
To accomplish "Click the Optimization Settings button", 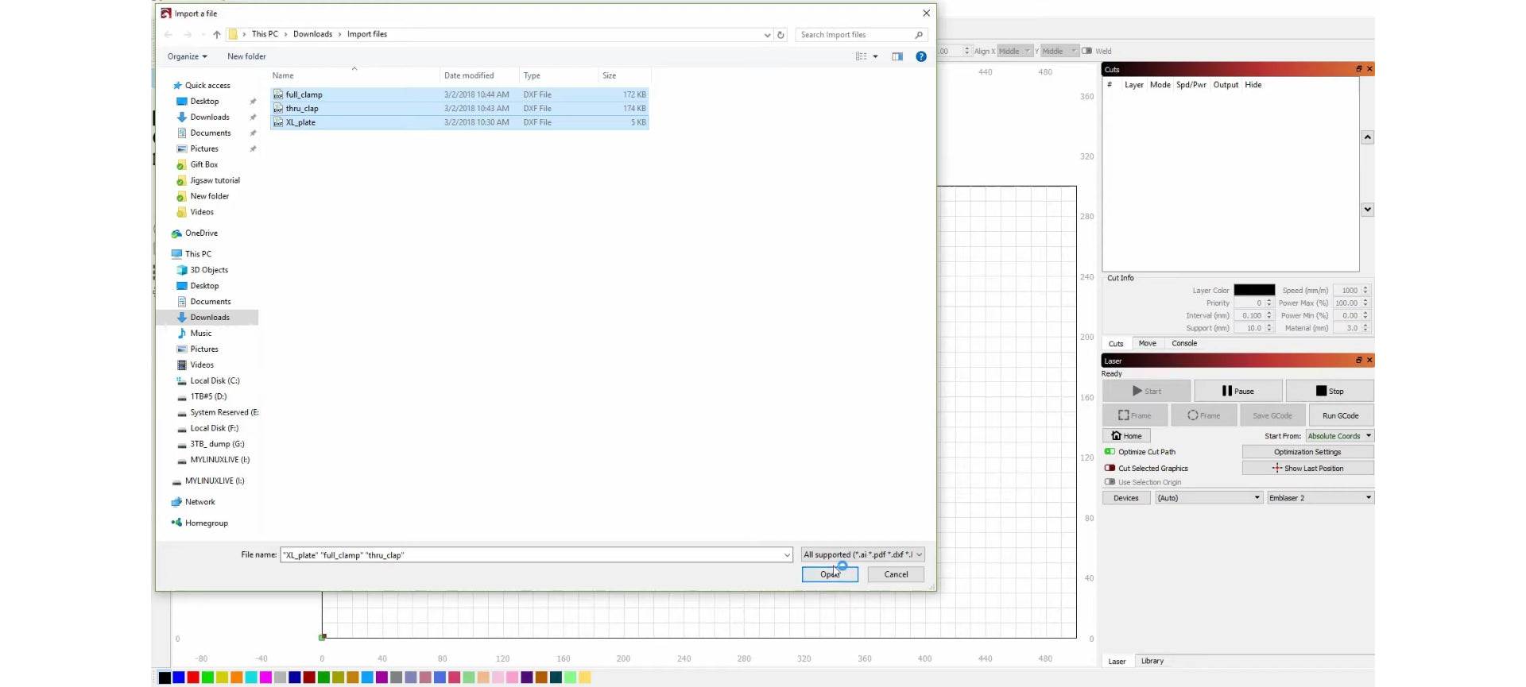I will 1307,452.
